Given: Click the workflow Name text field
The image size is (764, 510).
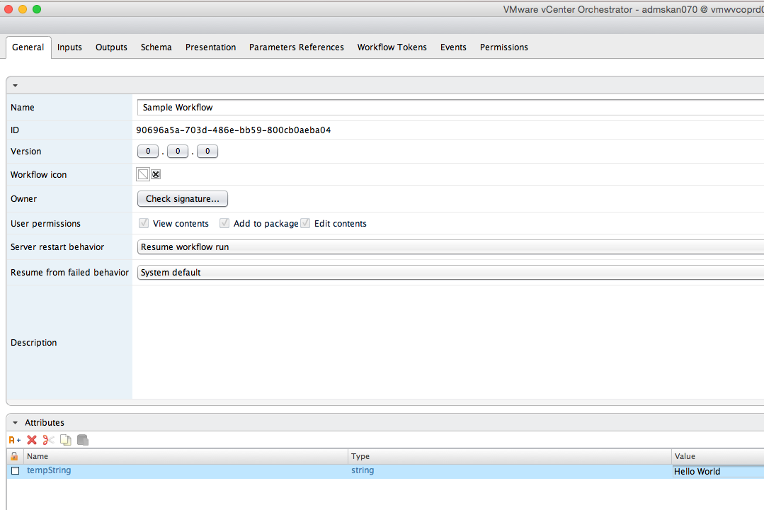Looking at the screenshot, I should click(450, 108).
